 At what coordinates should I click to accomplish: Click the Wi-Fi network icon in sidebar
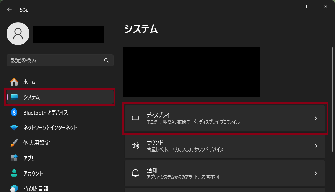point(14,127)
